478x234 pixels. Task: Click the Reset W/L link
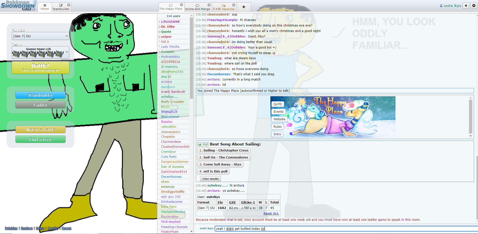click(271, 213)
